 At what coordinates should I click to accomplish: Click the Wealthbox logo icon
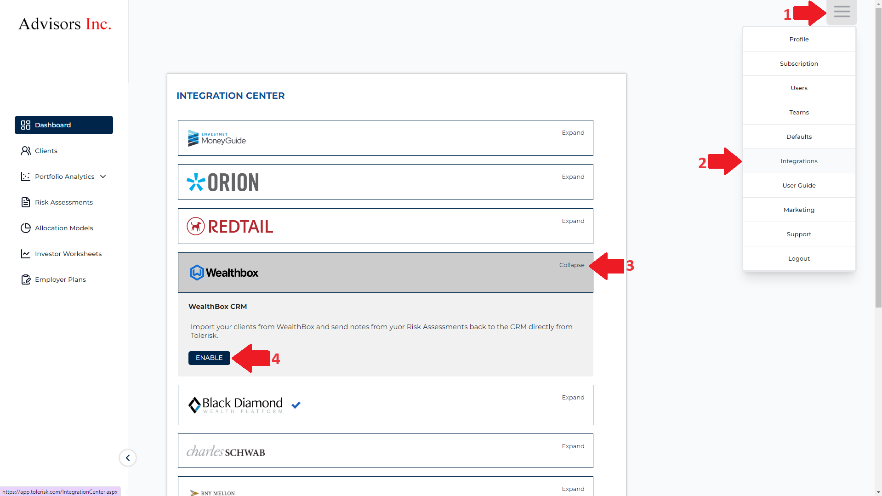(x=197, y=273)
